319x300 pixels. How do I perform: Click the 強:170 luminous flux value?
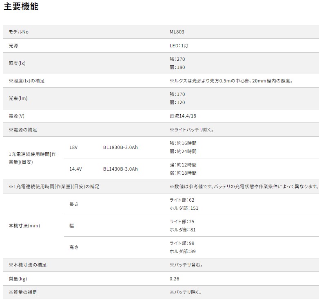point(177,94)
